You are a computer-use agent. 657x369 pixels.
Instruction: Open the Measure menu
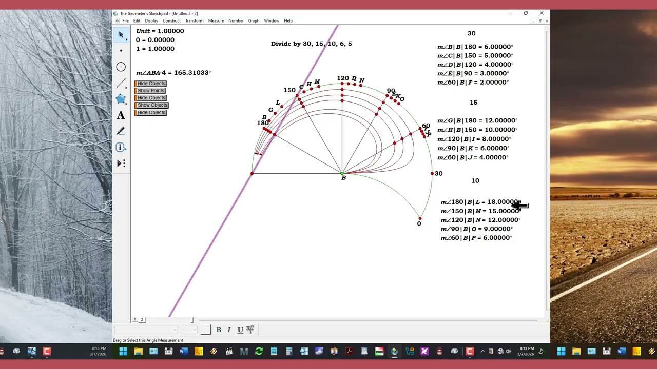pos(216,21)
